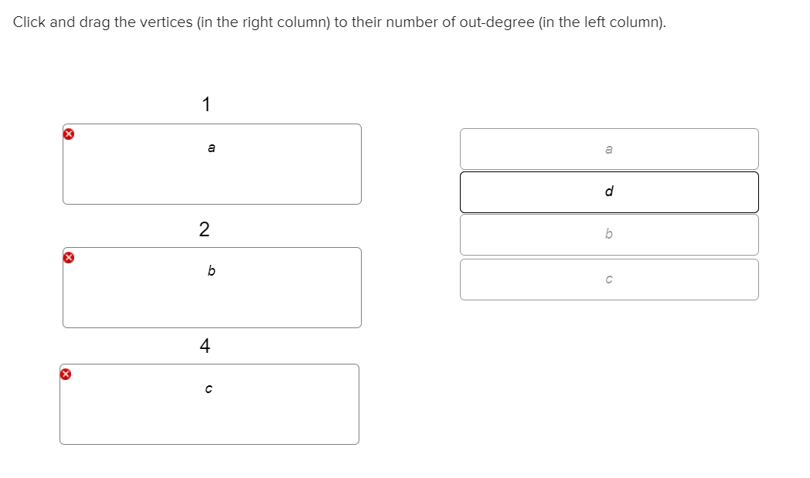810x478 pixels.
Task: Select vertex 'c' in the right column
Action: [609, 279]
